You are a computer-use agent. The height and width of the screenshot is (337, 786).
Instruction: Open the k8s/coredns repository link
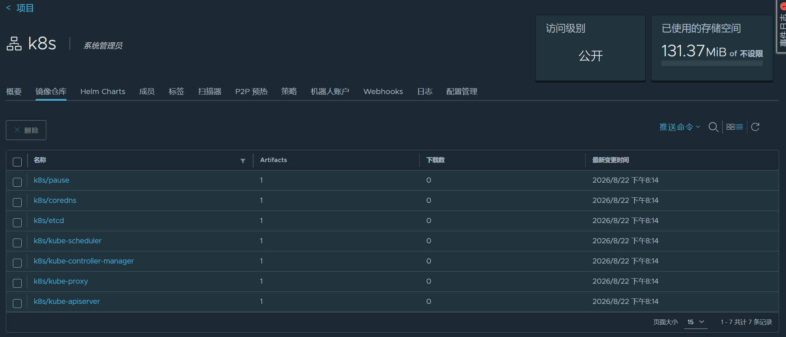[55, 200]
